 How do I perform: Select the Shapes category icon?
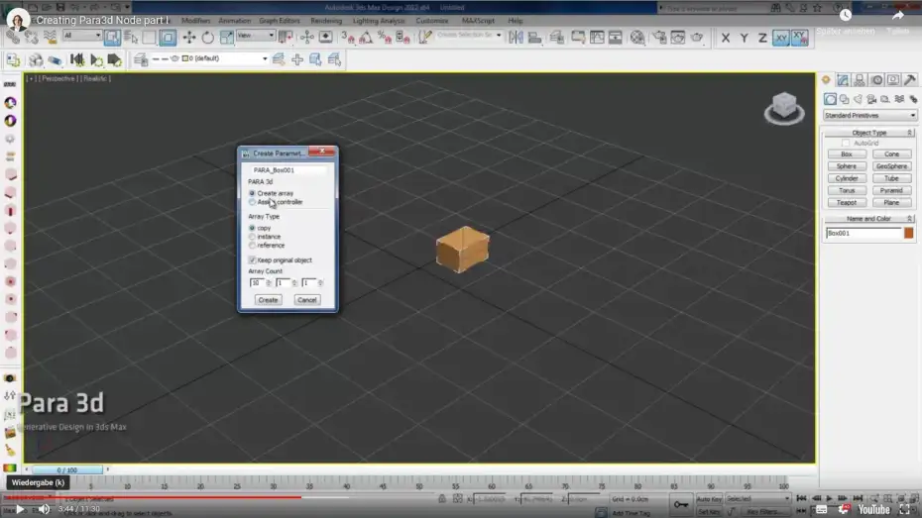(x=845, y=99)
